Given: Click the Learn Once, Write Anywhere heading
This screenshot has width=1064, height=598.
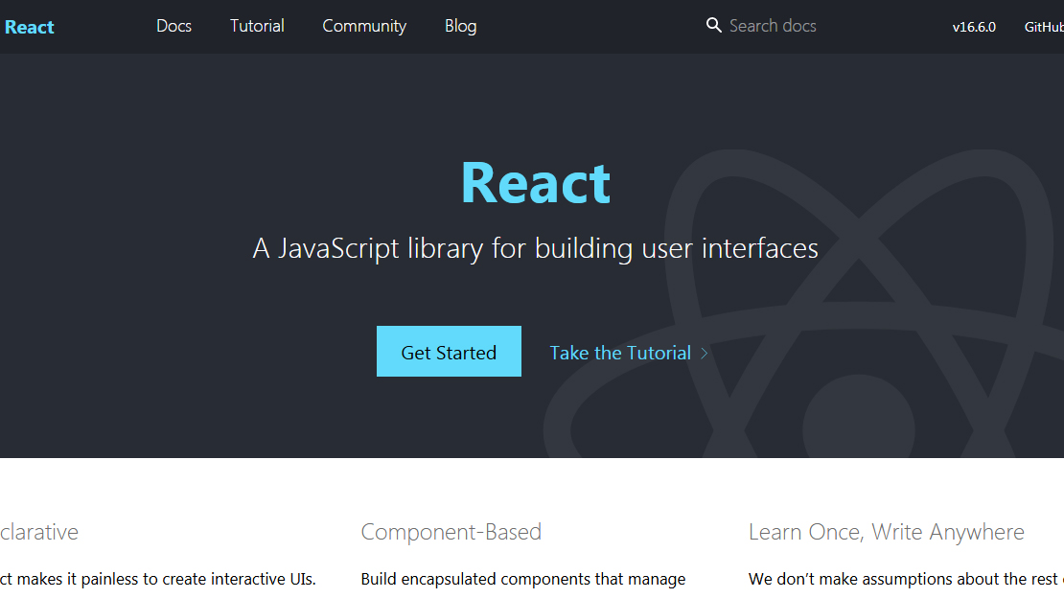Looking at the screenshot, I should pos(887,532).
